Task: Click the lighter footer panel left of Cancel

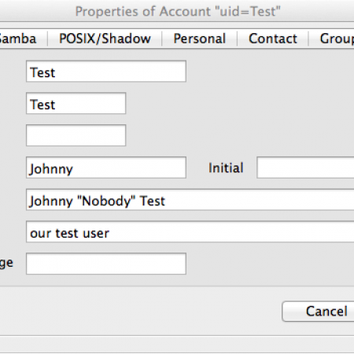Action: (x=140, y=311)
